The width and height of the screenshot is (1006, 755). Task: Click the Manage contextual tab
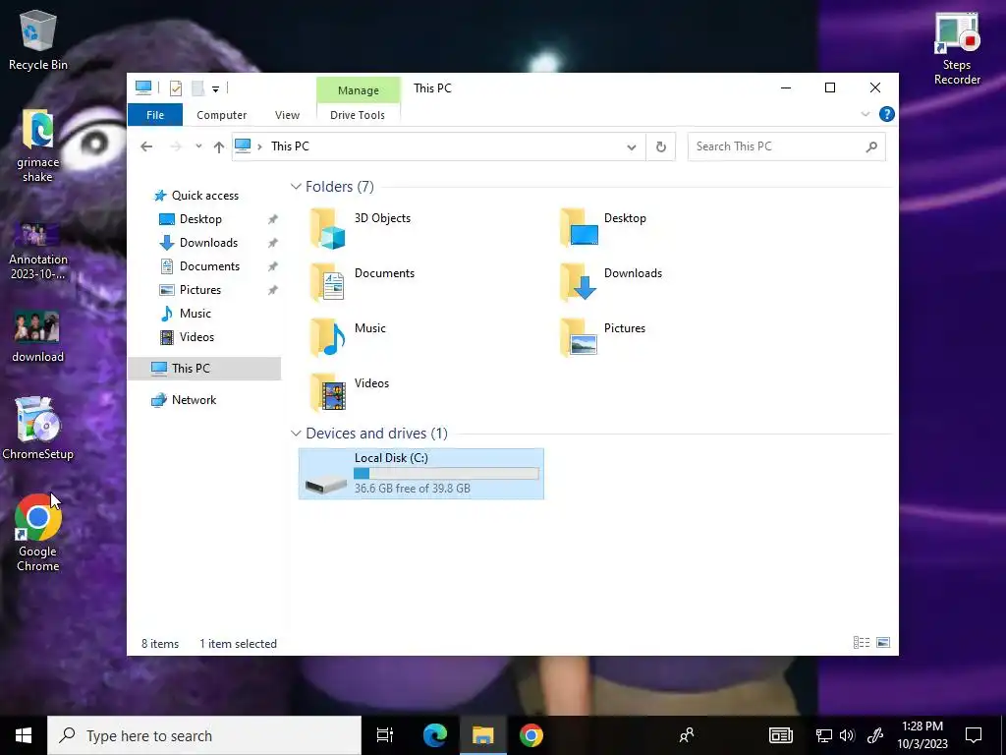[358, 90]
